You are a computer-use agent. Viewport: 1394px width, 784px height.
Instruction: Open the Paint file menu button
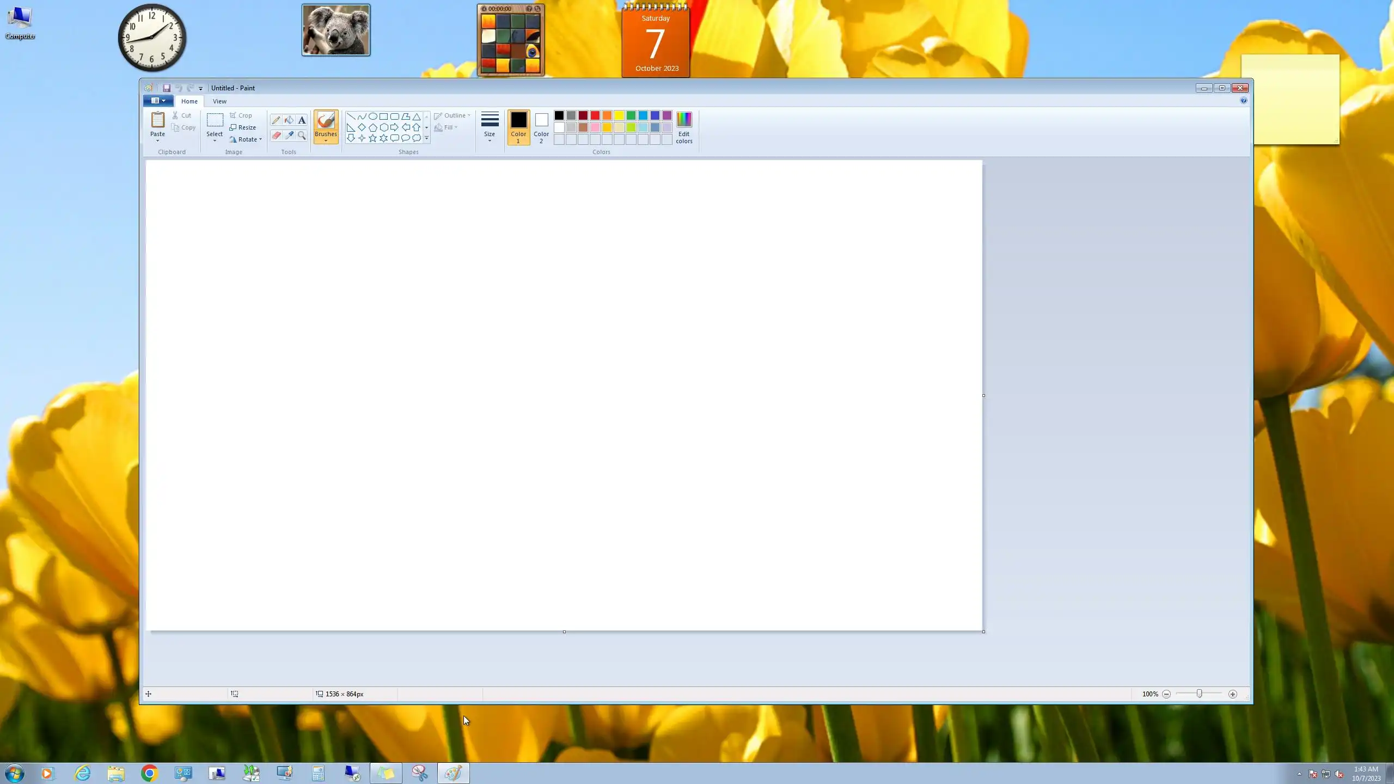tap(158, 101)
